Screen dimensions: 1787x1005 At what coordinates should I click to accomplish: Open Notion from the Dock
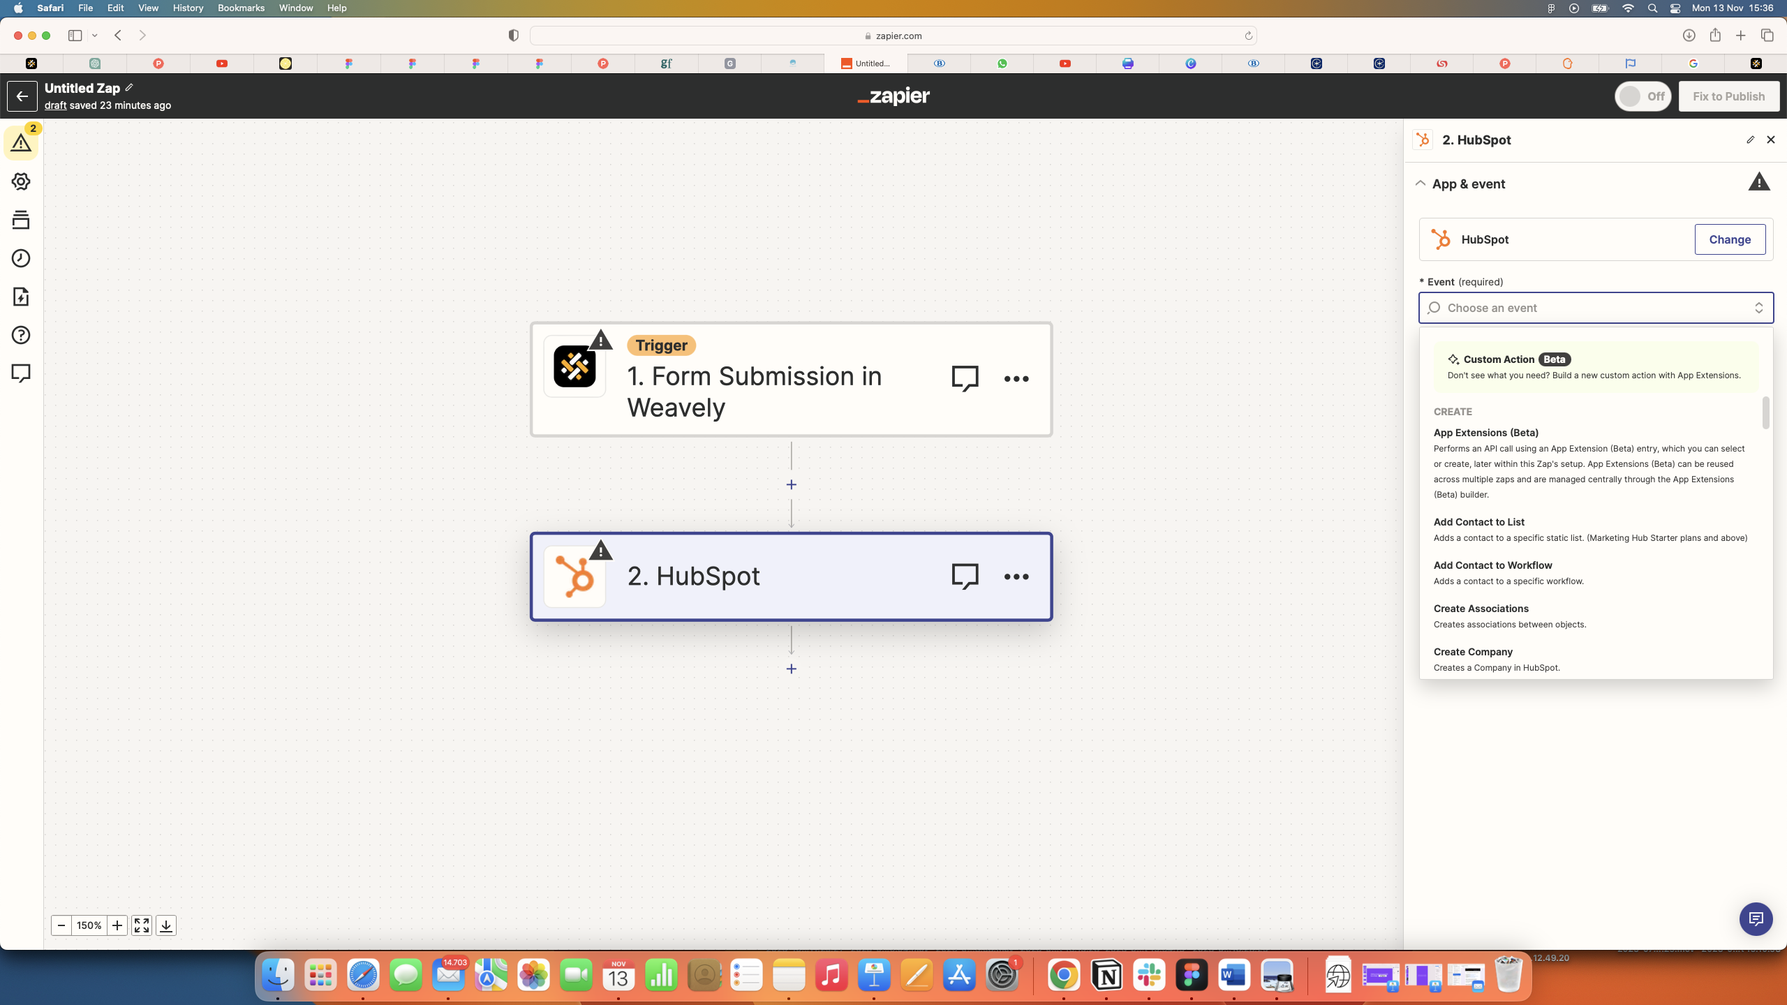[x=1107, y=975]
